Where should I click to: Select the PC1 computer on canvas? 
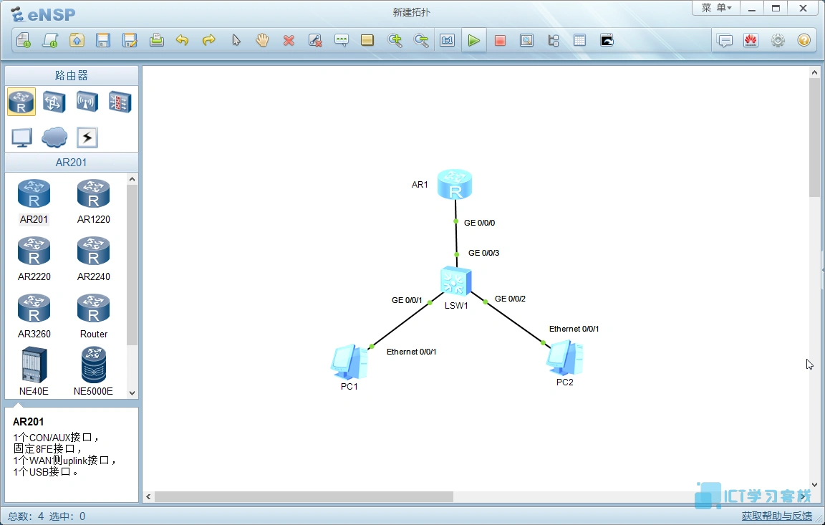pos(349,362)
